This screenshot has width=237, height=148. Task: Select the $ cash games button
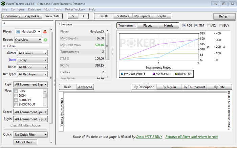73,16
